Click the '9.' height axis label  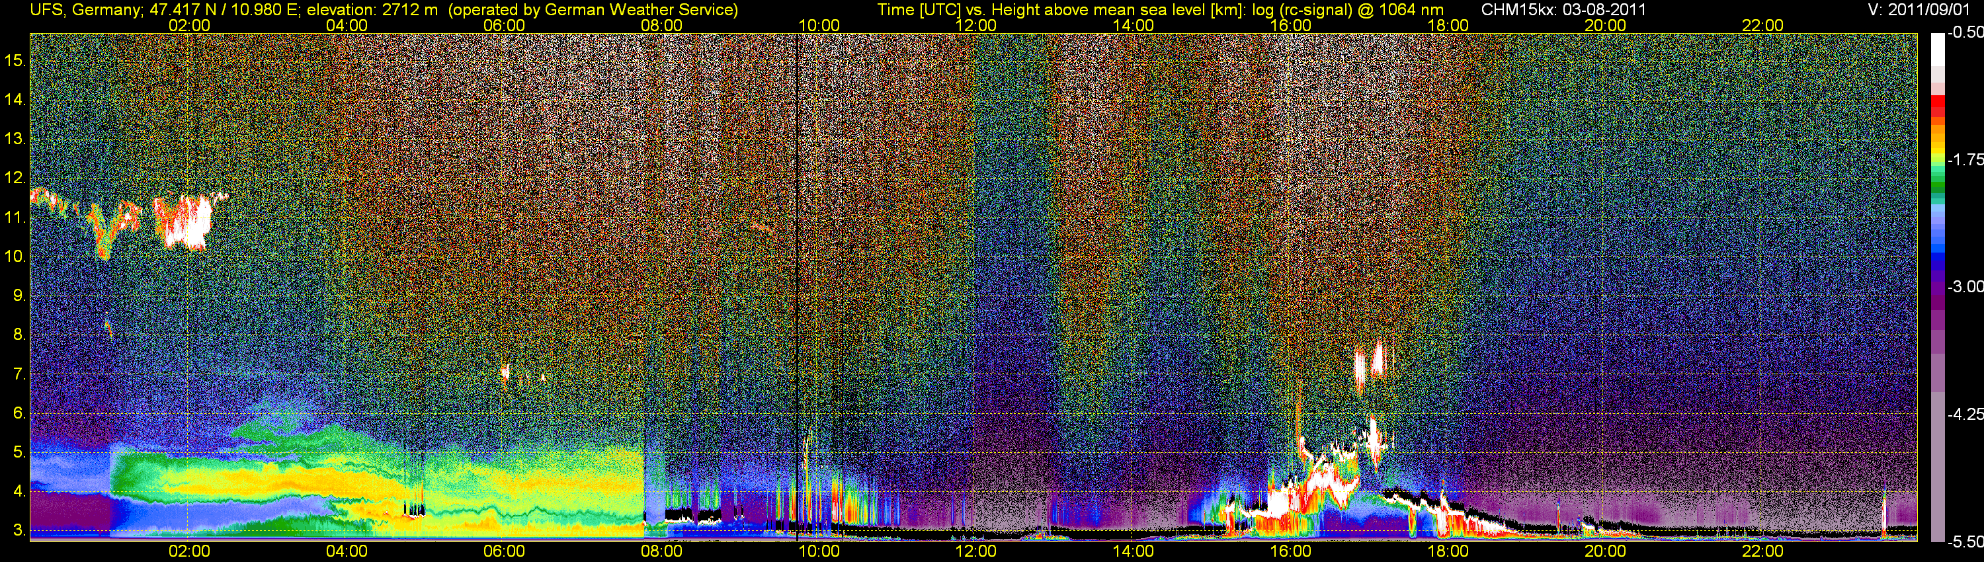click(20, 296)
